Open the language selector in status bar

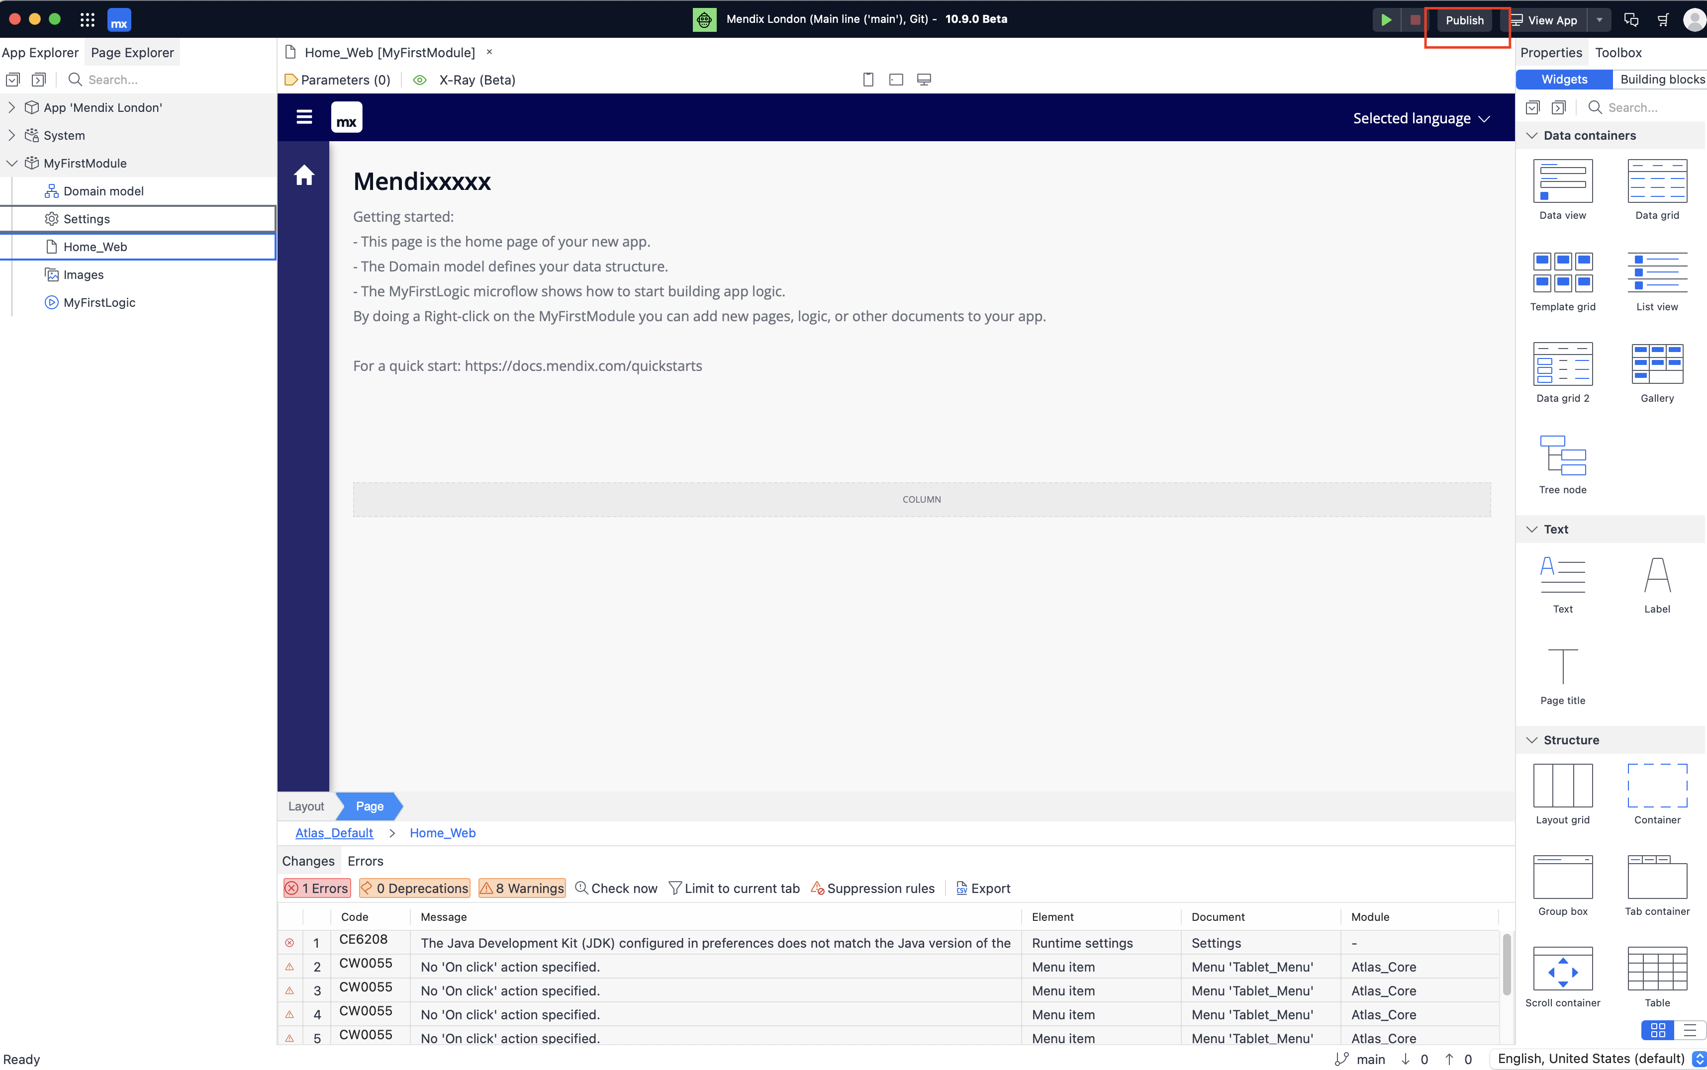click(x=1599, y=1059)
